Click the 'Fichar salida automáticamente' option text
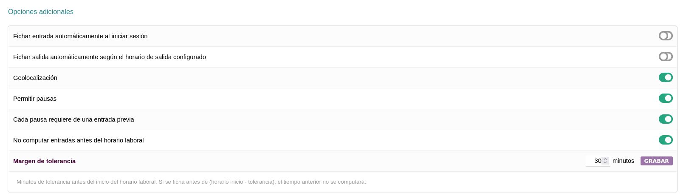Screen dimensions: 686x196 pyautogui.click(x=110, y=57)
